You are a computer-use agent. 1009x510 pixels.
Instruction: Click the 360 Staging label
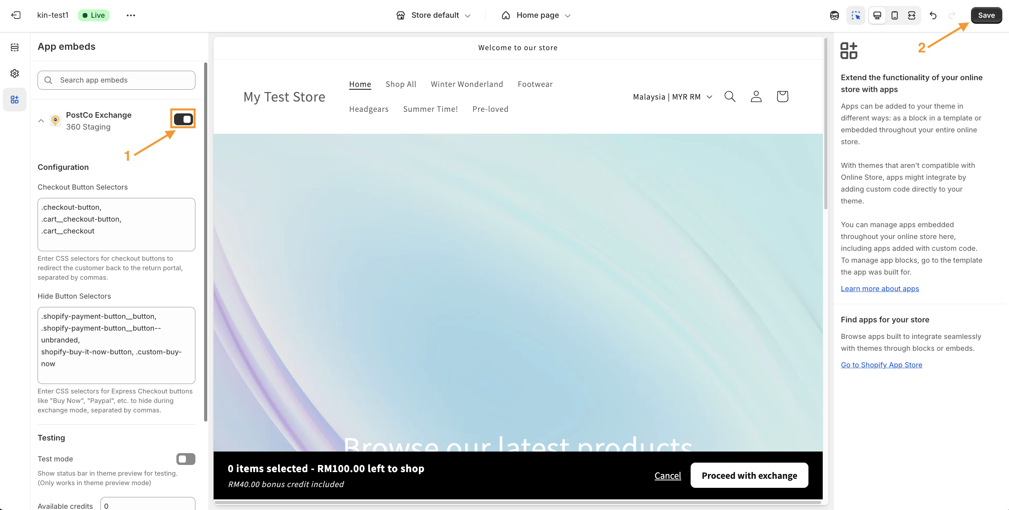tap(88, 127)
